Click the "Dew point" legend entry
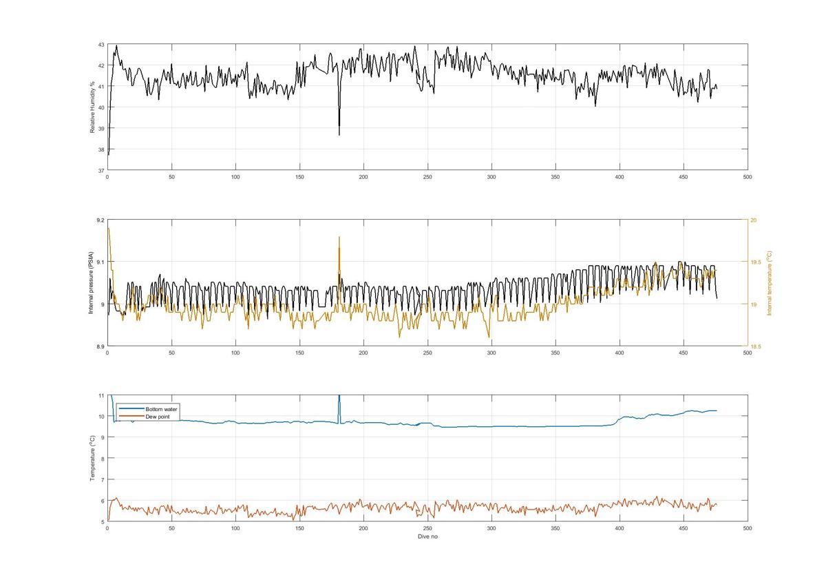The image size is (826, 586). 157,417
